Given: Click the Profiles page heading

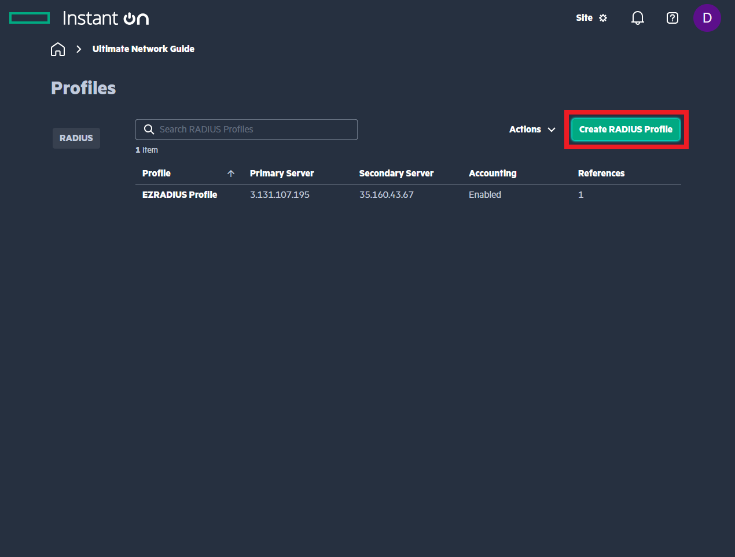Looking at the screenshot, I should 83,88.
